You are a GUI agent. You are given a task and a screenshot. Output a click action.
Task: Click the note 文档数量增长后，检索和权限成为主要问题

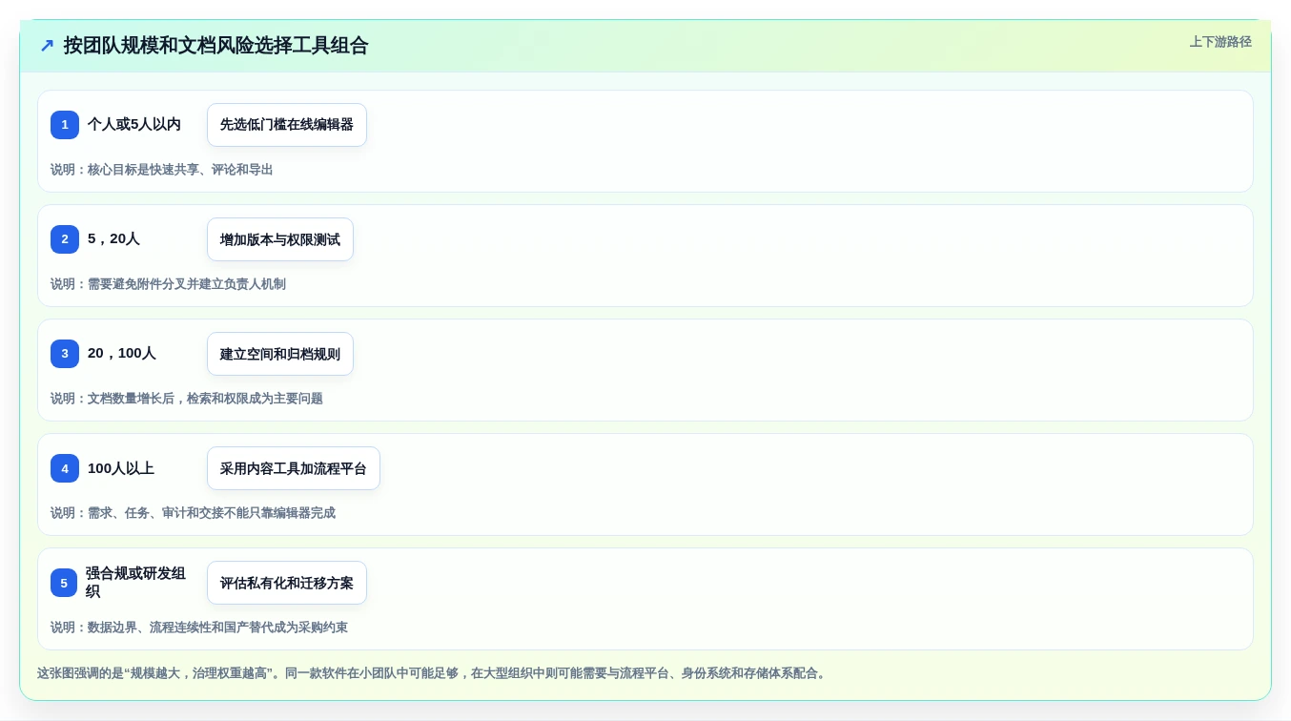(187, 399)
